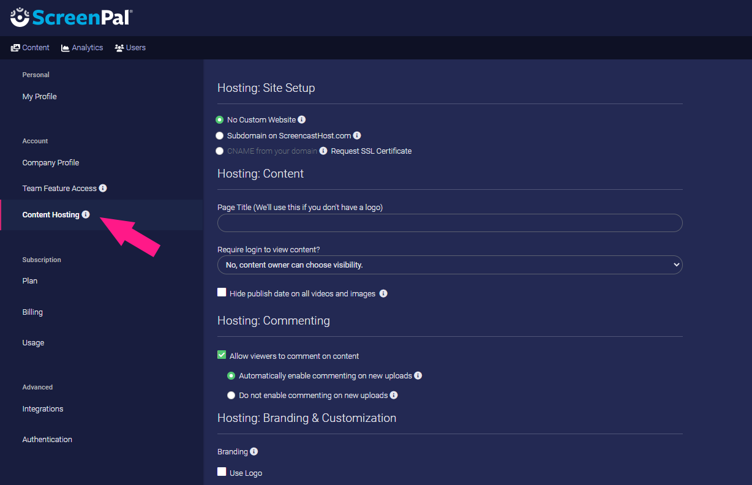This screenshot has height=485, width=752.
Task: Open Usage in sidebar
Action: click(33, 342)
